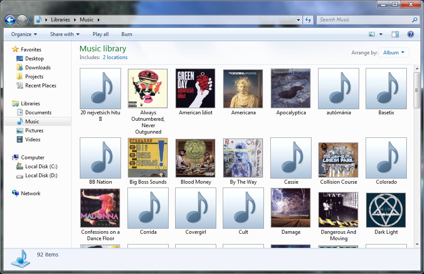Open the address bar history dropdown
Viewport: 424px width, 274px height.
(x=298, y=20)
